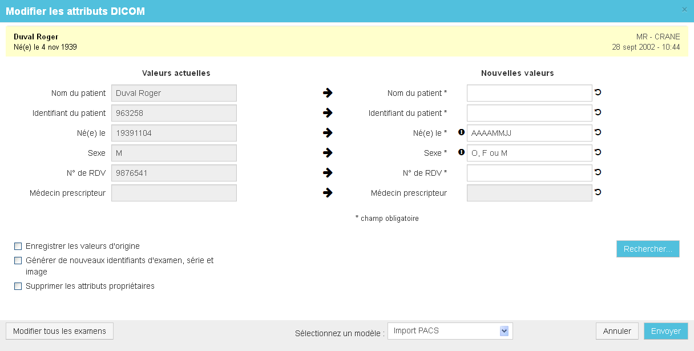
Task: Click Modifier tous les examens
Action: click(x=59, y=331)
